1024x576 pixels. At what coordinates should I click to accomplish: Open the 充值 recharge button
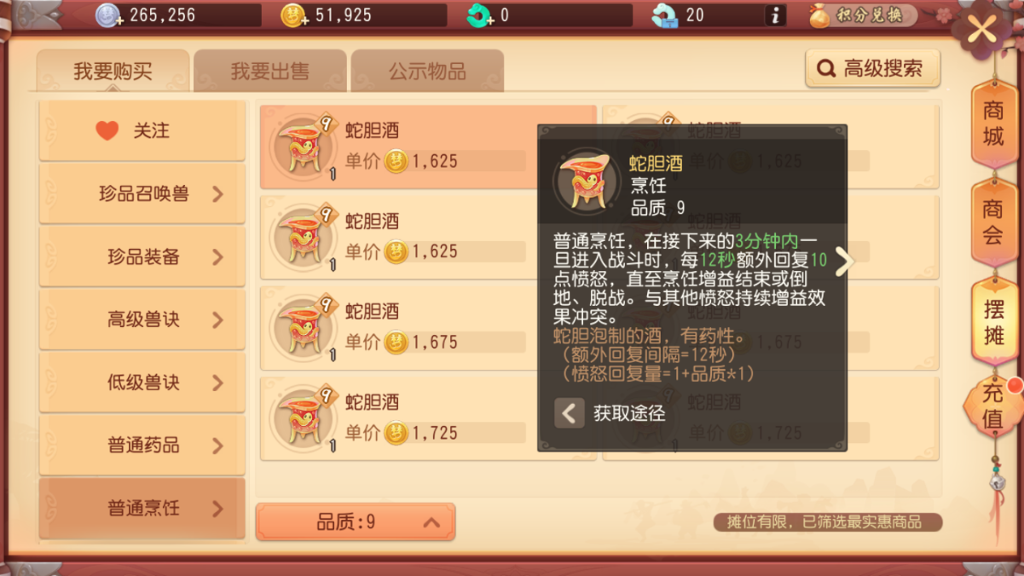click(992, 406)
